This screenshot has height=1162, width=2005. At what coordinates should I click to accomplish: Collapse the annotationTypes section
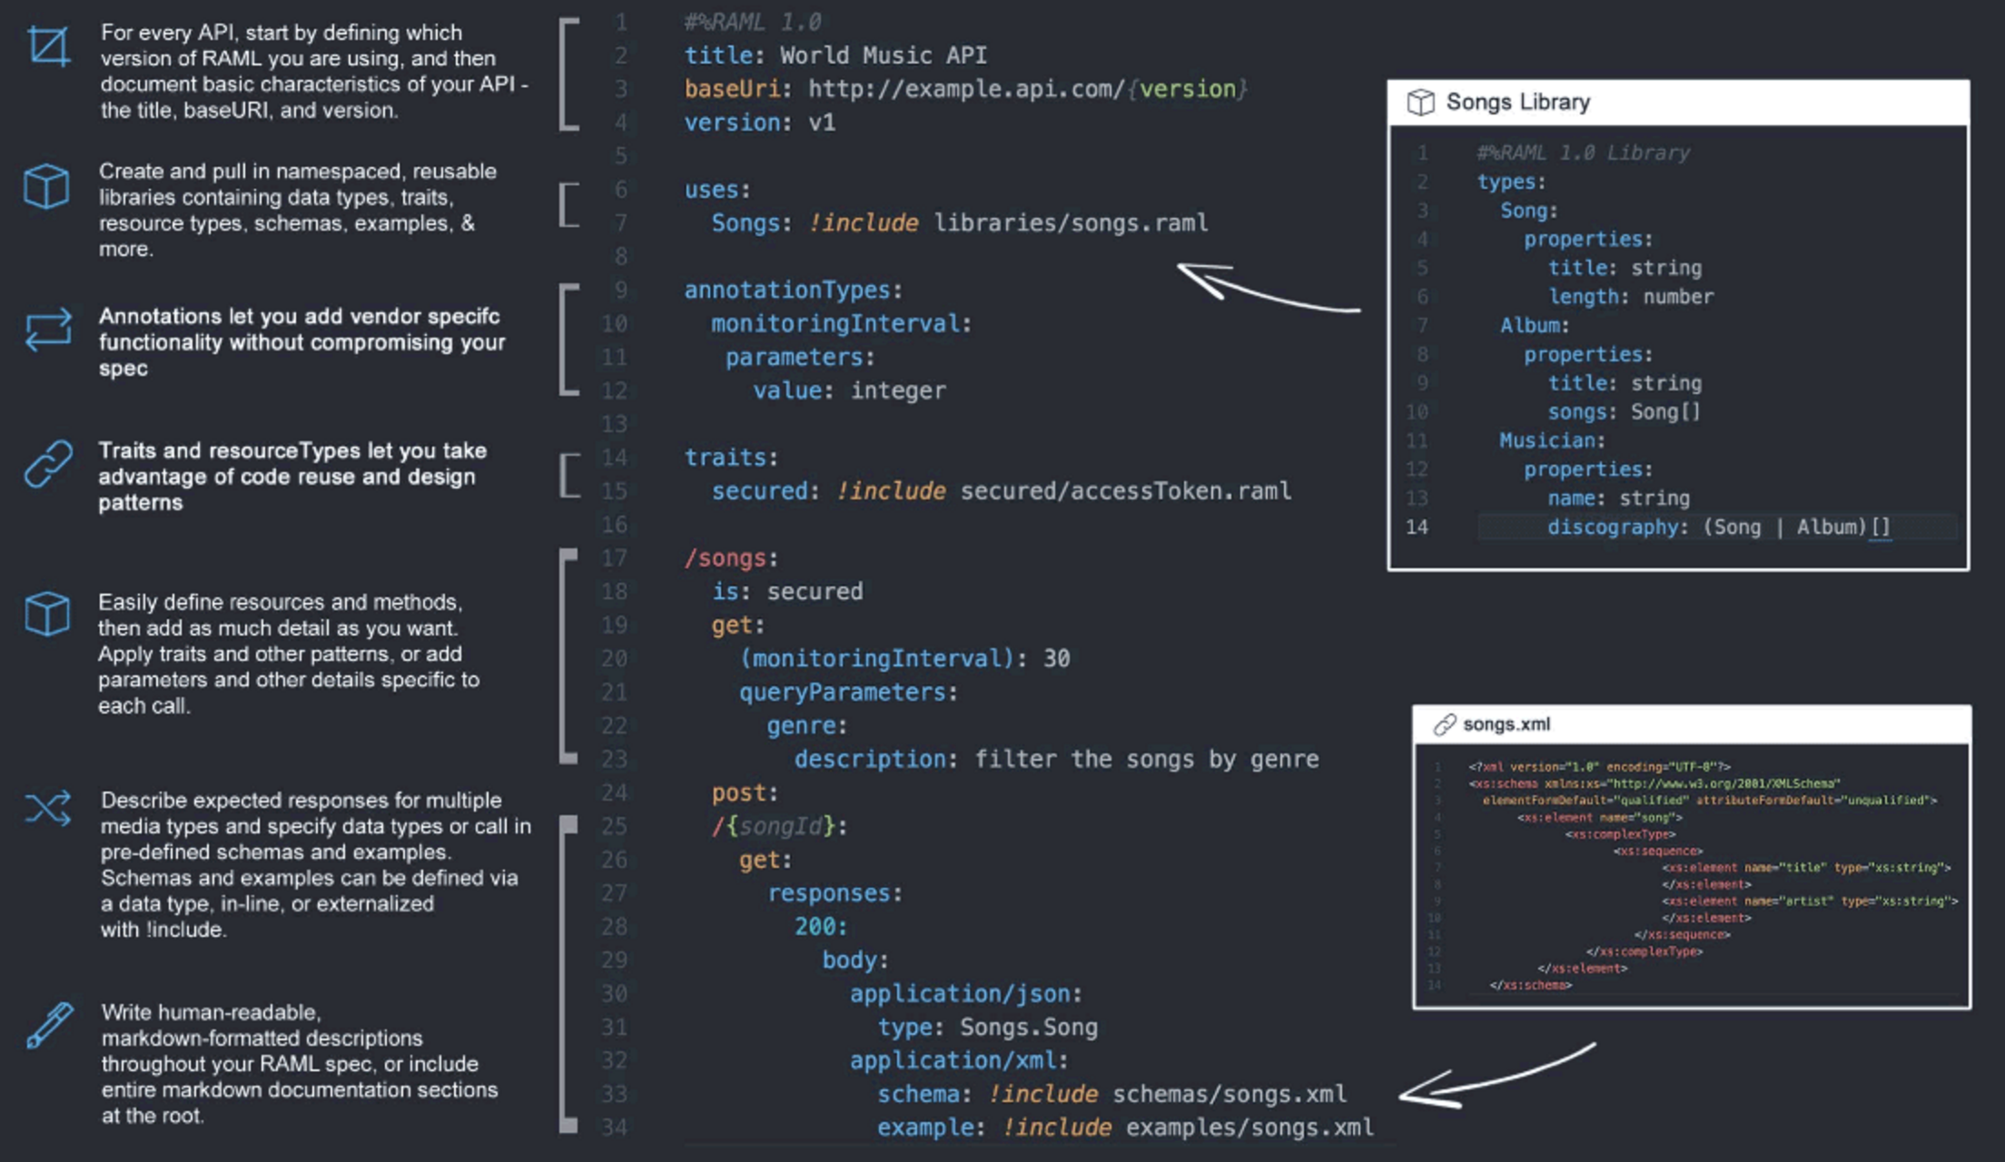[790, 289]
